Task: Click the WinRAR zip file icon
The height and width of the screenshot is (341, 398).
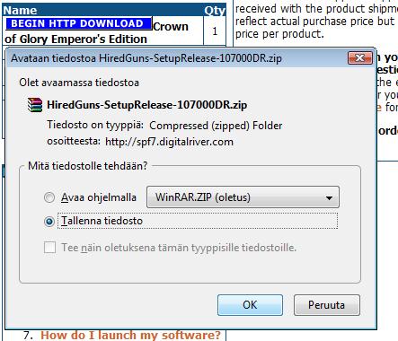Action: coord(35,105)
